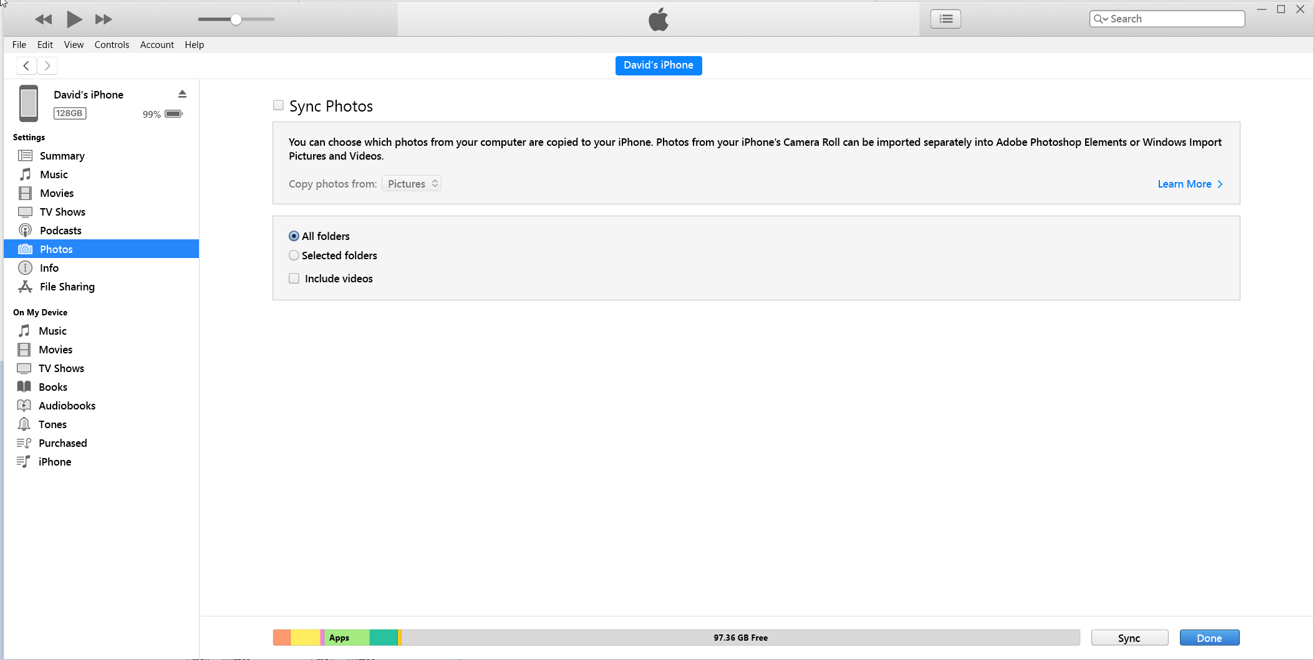1314x660 pixels.
Task: Click the David's iPhone blue button
Action: click(659, 65)
